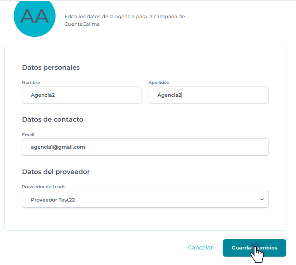Click the agencia1@gmail.com email value

(x=58, y=147)
